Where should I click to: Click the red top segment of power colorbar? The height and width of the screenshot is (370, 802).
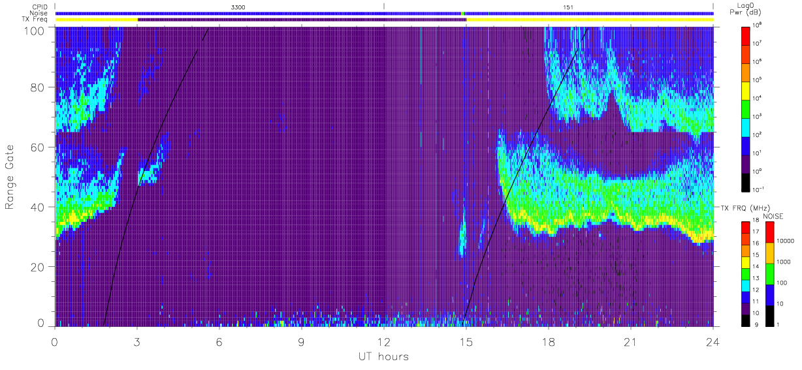746,35
